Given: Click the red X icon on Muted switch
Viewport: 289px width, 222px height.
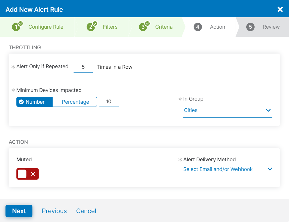Looking at the screenshot, I should click(x=32, y=174).
